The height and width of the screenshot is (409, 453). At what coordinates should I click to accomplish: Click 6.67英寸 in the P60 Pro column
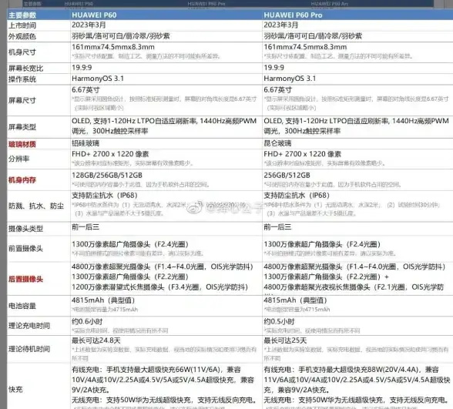[278, 90]
